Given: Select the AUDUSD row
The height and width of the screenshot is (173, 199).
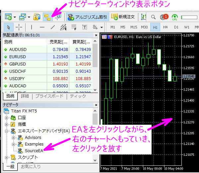Looking at the screenshot, I should pyautogui.click(x=47, y=50).
